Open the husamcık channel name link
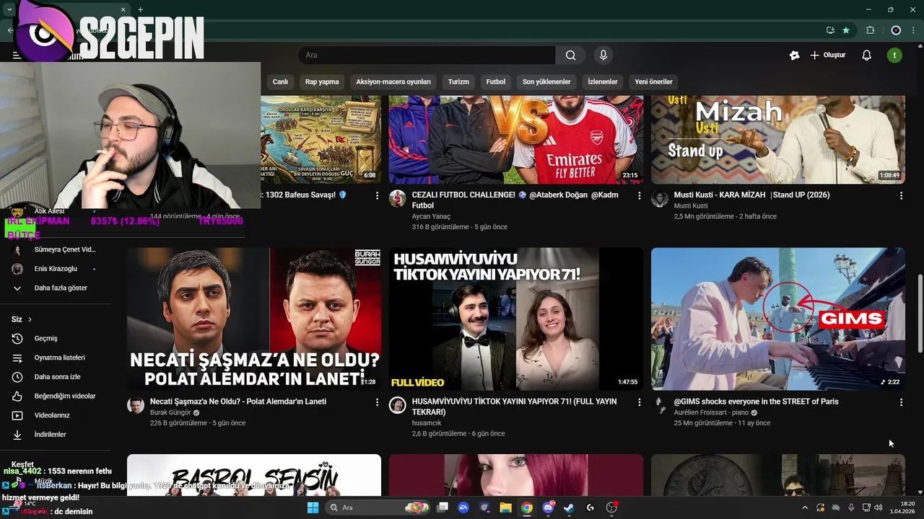The height and width of the screenshot is (519, 924). click(x=427, y=423)
